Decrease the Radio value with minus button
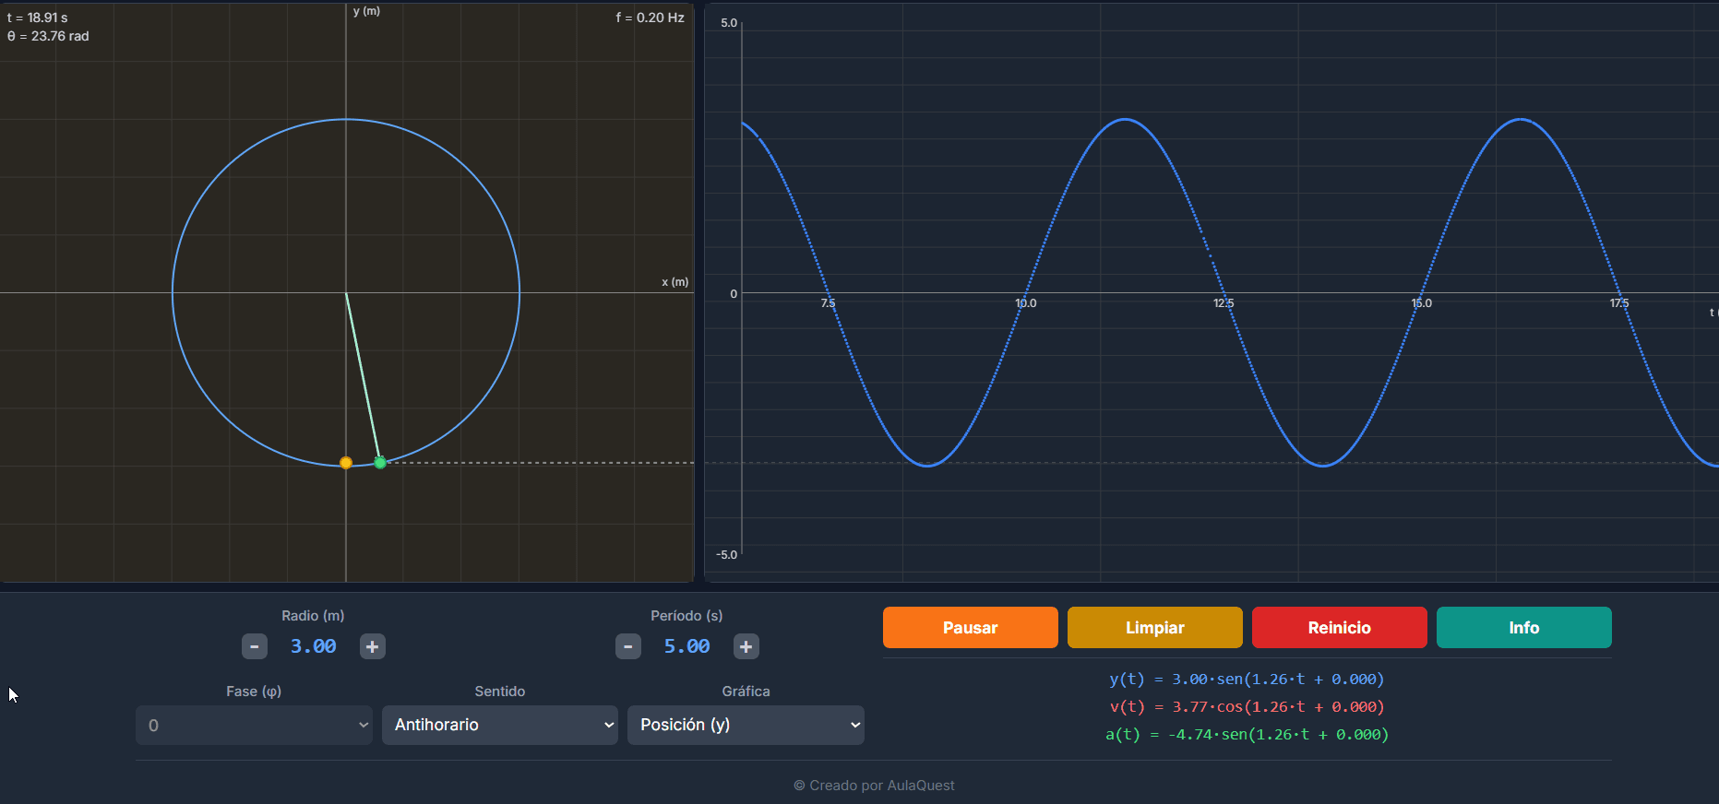1719x804 pixels. [255, 646]
